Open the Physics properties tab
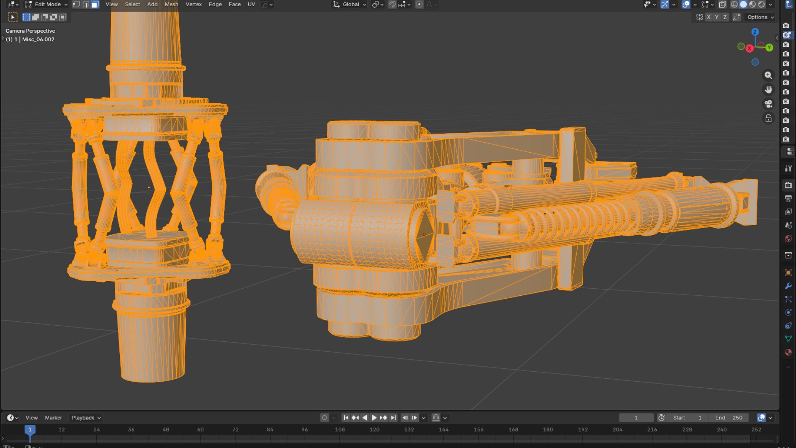Viewport: 796px width, 448px height. tap(788, 312)
